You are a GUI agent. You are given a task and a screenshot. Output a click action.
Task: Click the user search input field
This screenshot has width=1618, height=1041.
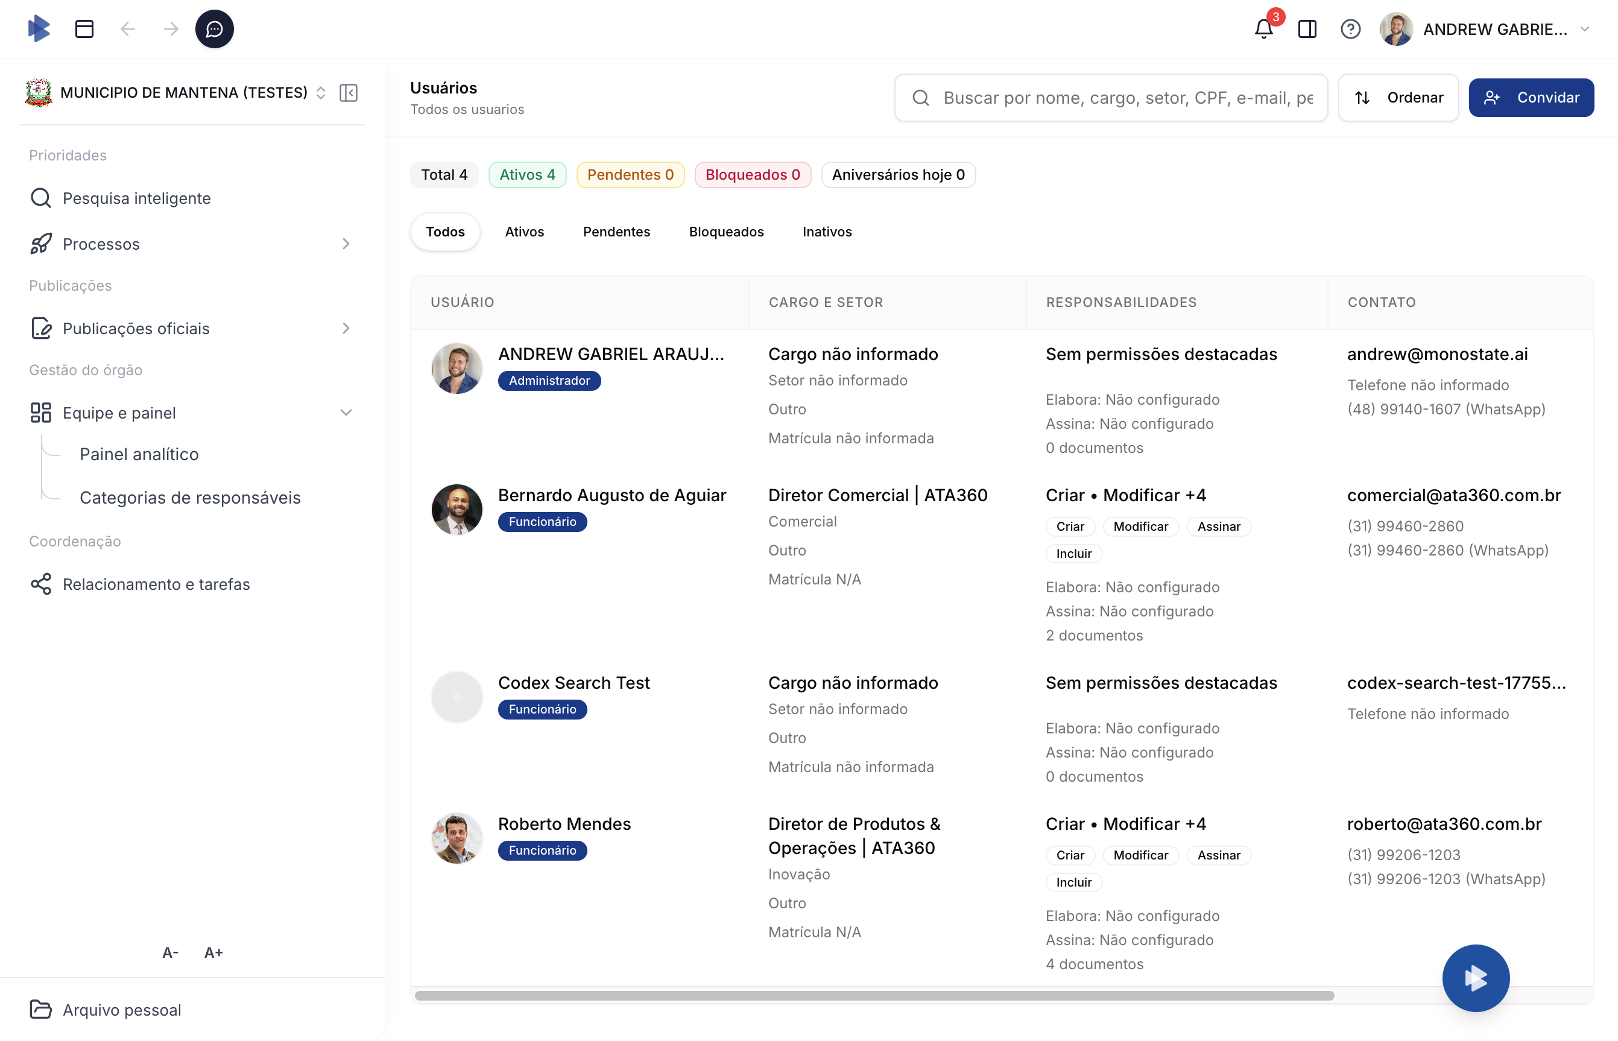pos(1122,98)
